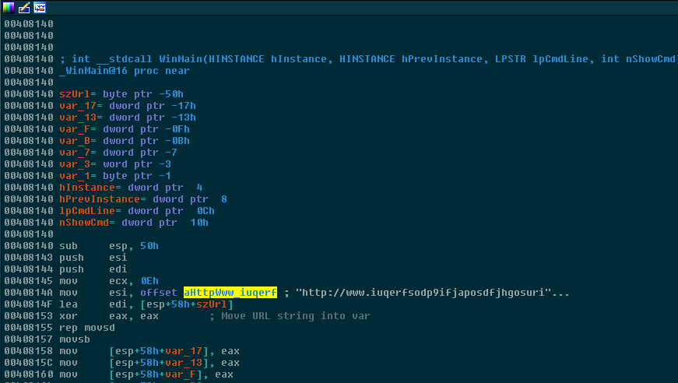Click the szUrl variable definition

(x=75, y=94)
